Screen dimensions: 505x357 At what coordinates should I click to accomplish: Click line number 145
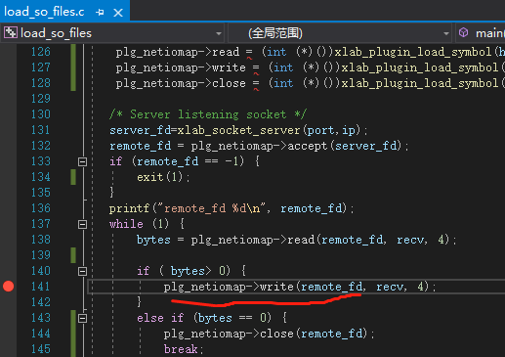pos(41,349)
